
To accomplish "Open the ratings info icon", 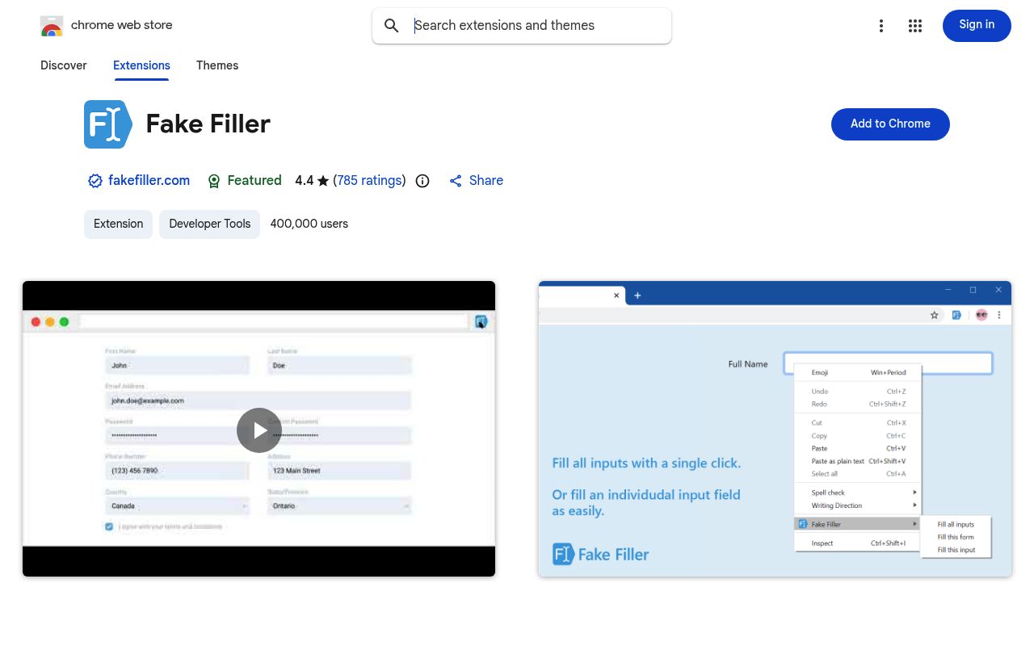I will click(x=422, y=181).
